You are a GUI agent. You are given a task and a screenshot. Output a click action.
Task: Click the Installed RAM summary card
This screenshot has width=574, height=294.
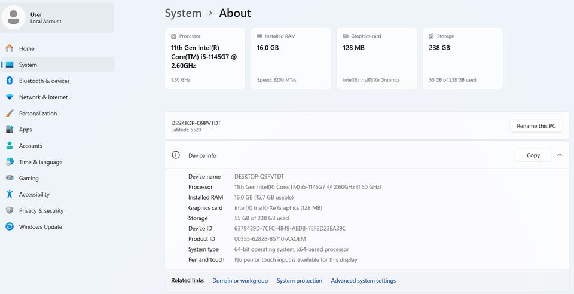[x=291, y=59]
